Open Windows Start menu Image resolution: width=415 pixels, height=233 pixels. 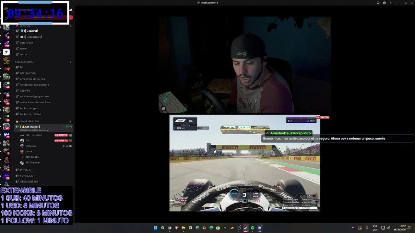pyautogui.click(x=156, y=228)
